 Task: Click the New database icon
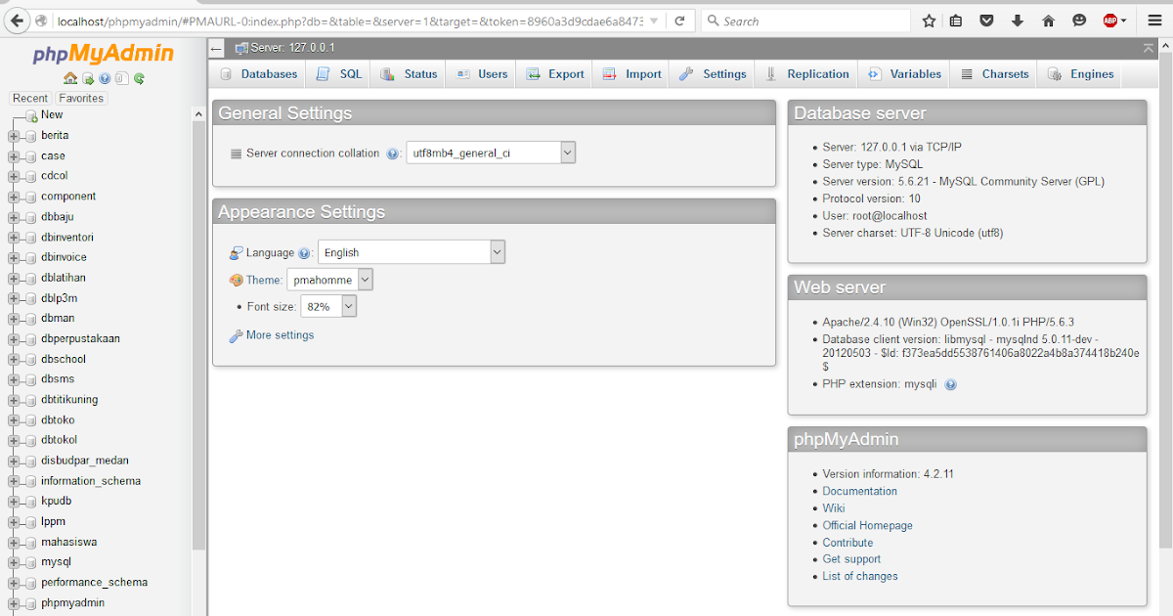pyautogui.click(x=31, y=116)
